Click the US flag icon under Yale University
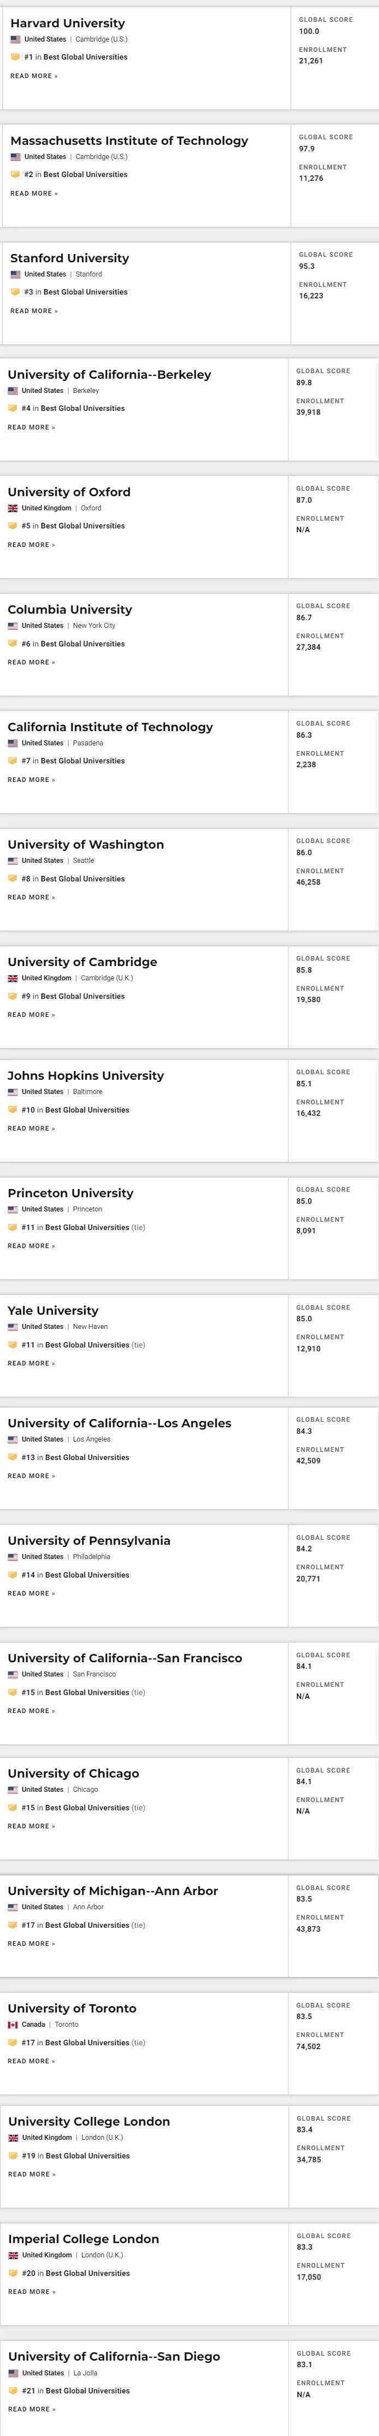The width and height of the screenshot is (379, 2436). [12, 1327]
